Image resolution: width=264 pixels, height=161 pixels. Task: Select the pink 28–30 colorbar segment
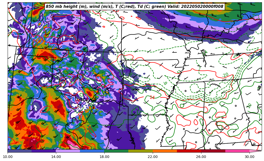coord(238,151)
